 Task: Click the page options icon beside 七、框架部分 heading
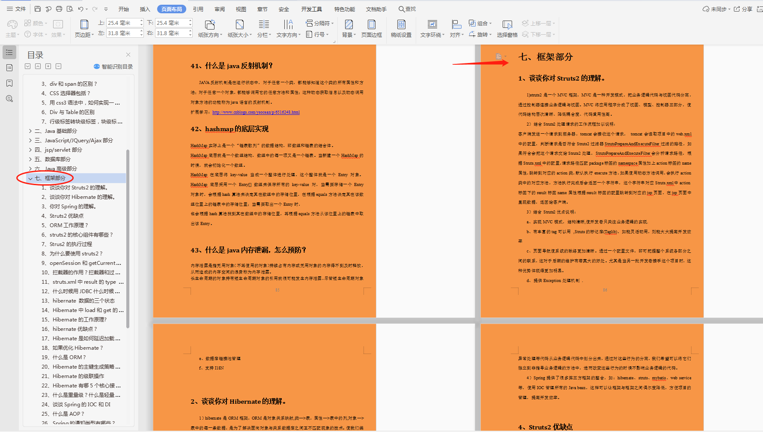(x=499, y=56)
